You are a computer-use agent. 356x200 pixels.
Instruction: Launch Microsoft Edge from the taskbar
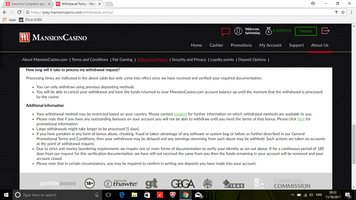tap(122, 195)
